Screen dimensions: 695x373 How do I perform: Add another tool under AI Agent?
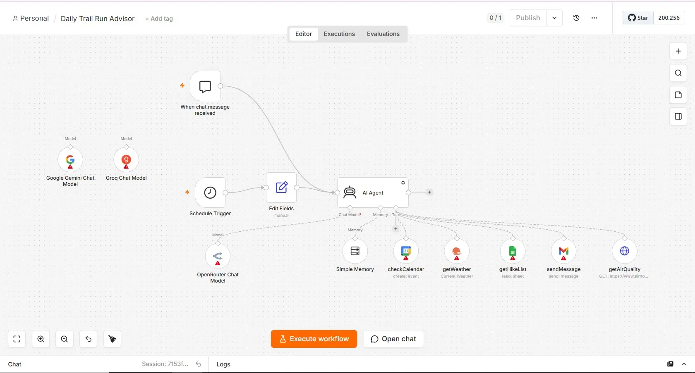pyautogui.click(x=396, y=229)
